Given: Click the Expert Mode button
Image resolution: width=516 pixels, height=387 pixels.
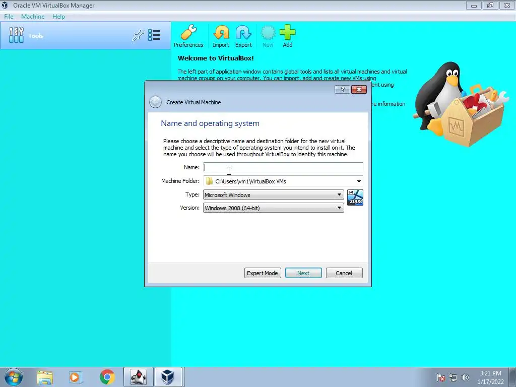Looking at the screenshot, I should pos(263,273).
